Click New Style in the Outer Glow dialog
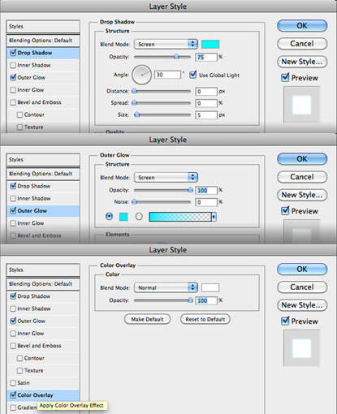337x414 pixels. [x=302, y=195]
